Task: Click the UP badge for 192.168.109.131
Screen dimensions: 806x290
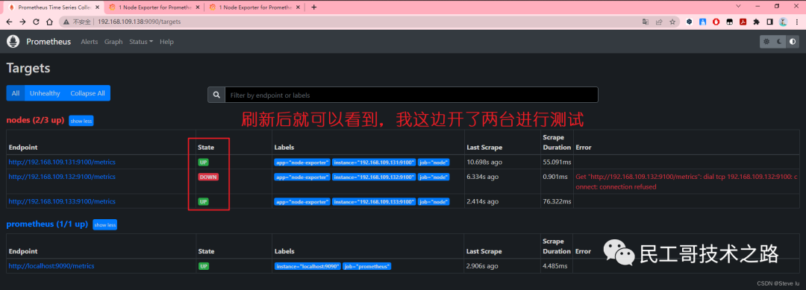Action: (x=204, y=163)
